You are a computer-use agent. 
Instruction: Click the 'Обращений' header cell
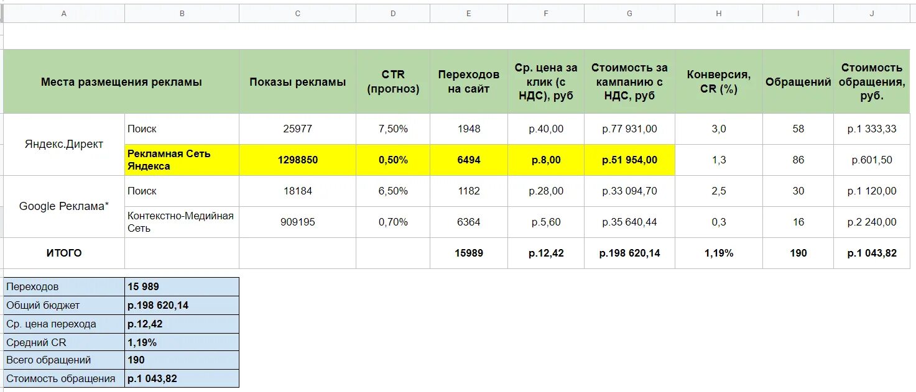pyautogui.click(x=798, y=81)
